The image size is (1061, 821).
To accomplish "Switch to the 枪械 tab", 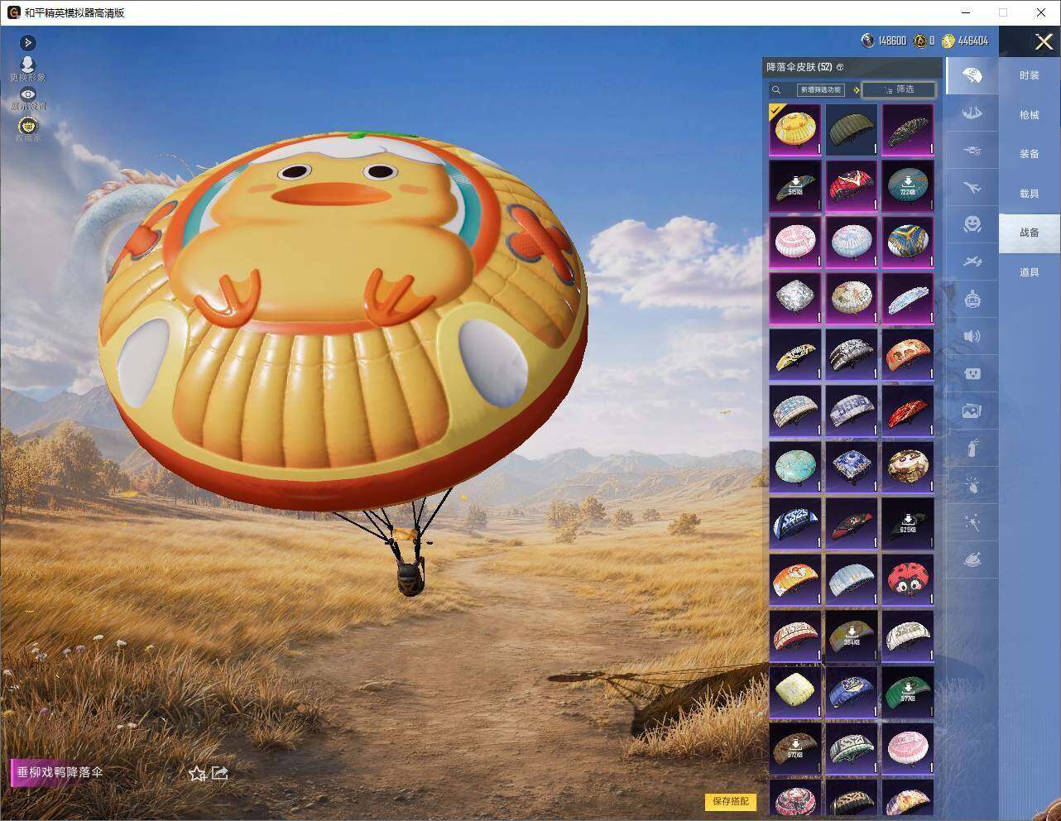I will tap(1030, 115).
